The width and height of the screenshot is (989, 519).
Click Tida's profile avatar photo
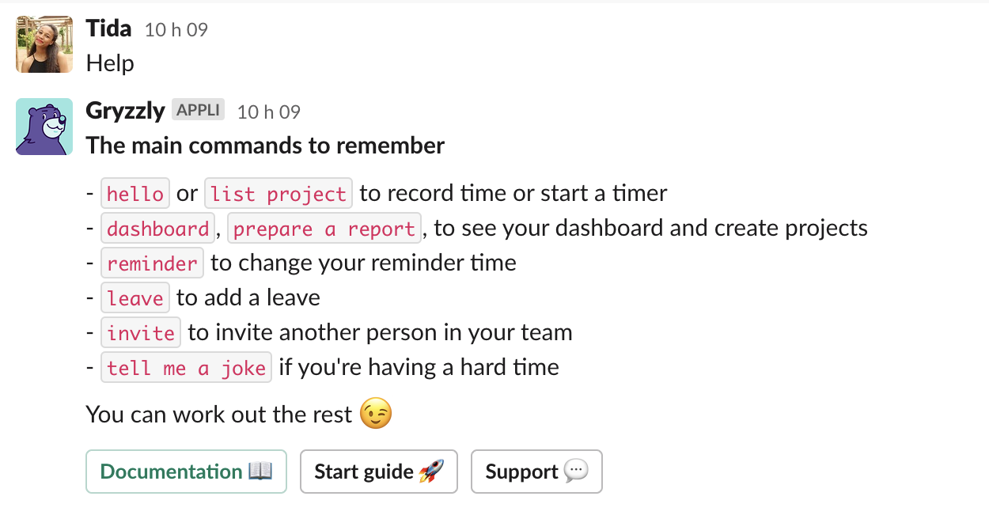pyautogui.click(x=44, y=44)
